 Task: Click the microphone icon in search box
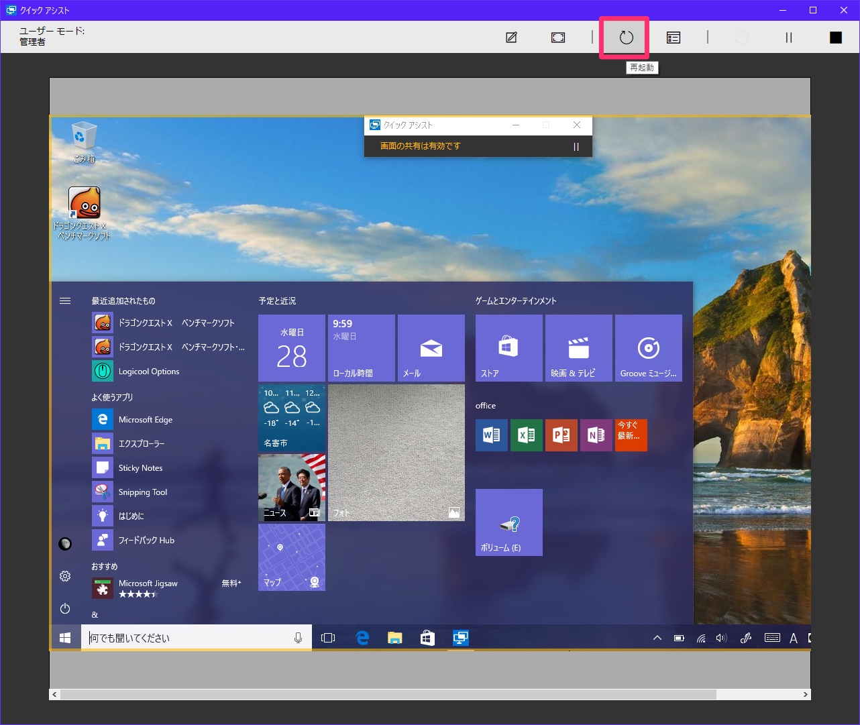[298, 638]
